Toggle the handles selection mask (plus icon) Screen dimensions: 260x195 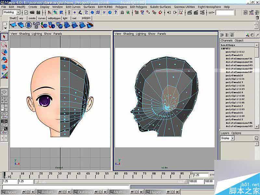pyautogui.click(x=74, y=12)
